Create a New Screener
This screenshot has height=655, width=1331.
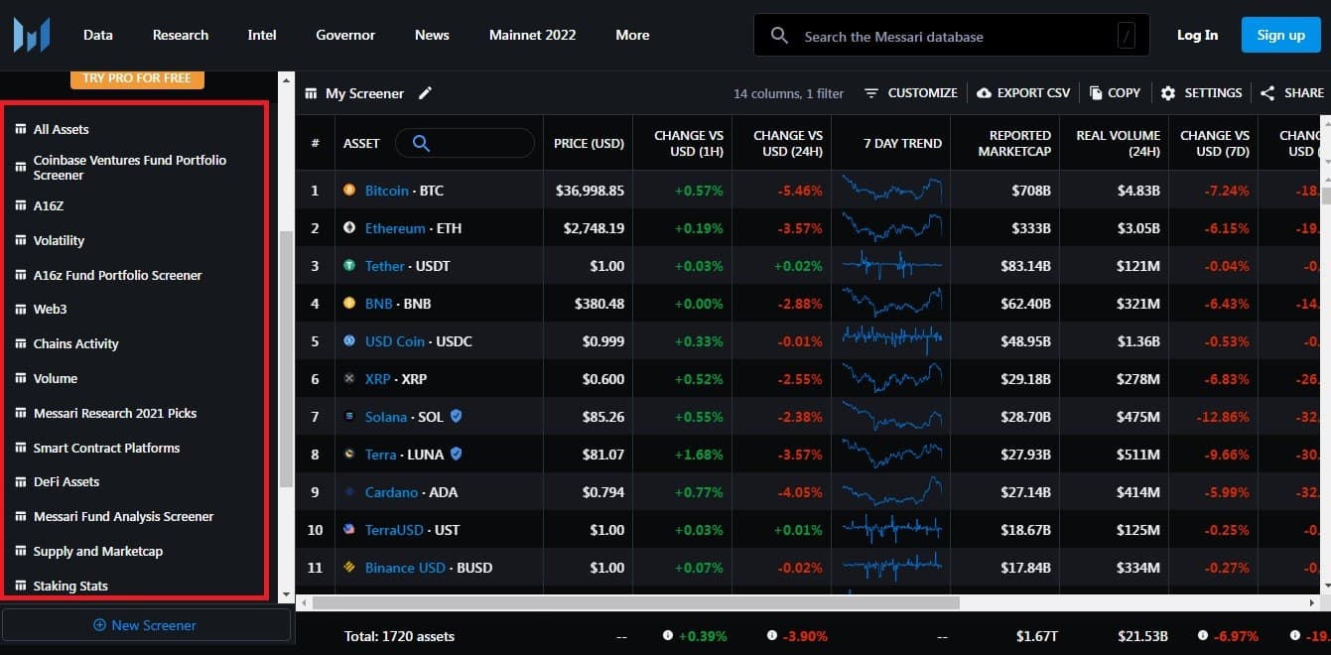pos(145,625)
